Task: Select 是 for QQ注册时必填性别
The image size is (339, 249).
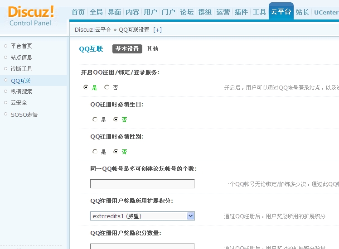Action: click(95, 152)
